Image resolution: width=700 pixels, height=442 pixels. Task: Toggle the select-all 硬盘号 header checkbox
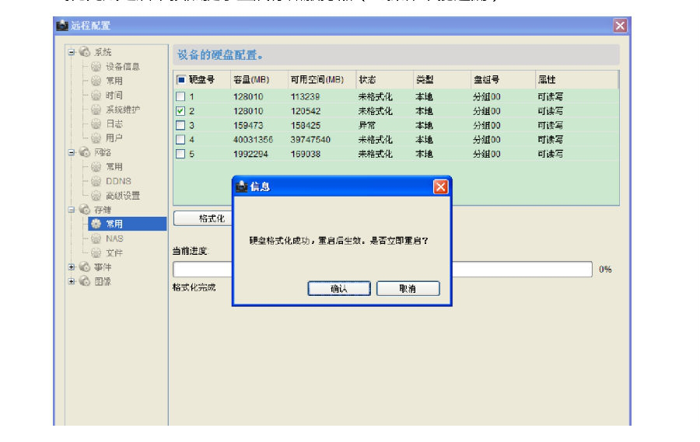(x=180, y=80)
